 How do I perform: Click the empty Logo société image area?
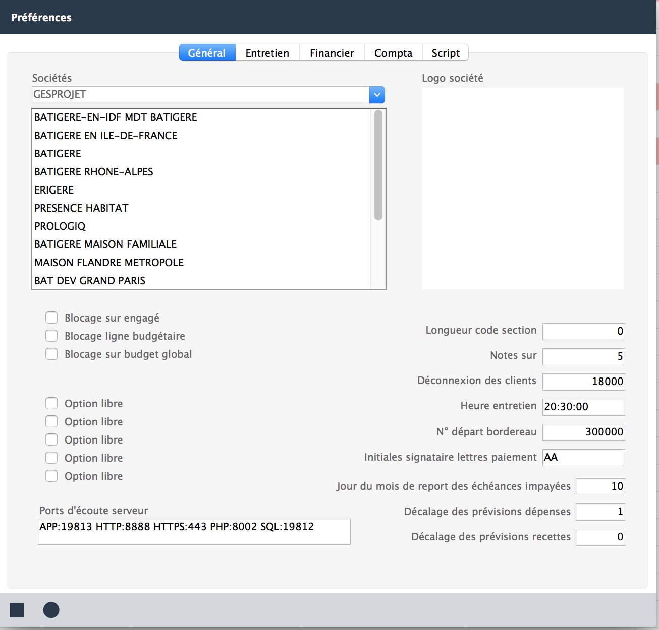pos(523,188)
